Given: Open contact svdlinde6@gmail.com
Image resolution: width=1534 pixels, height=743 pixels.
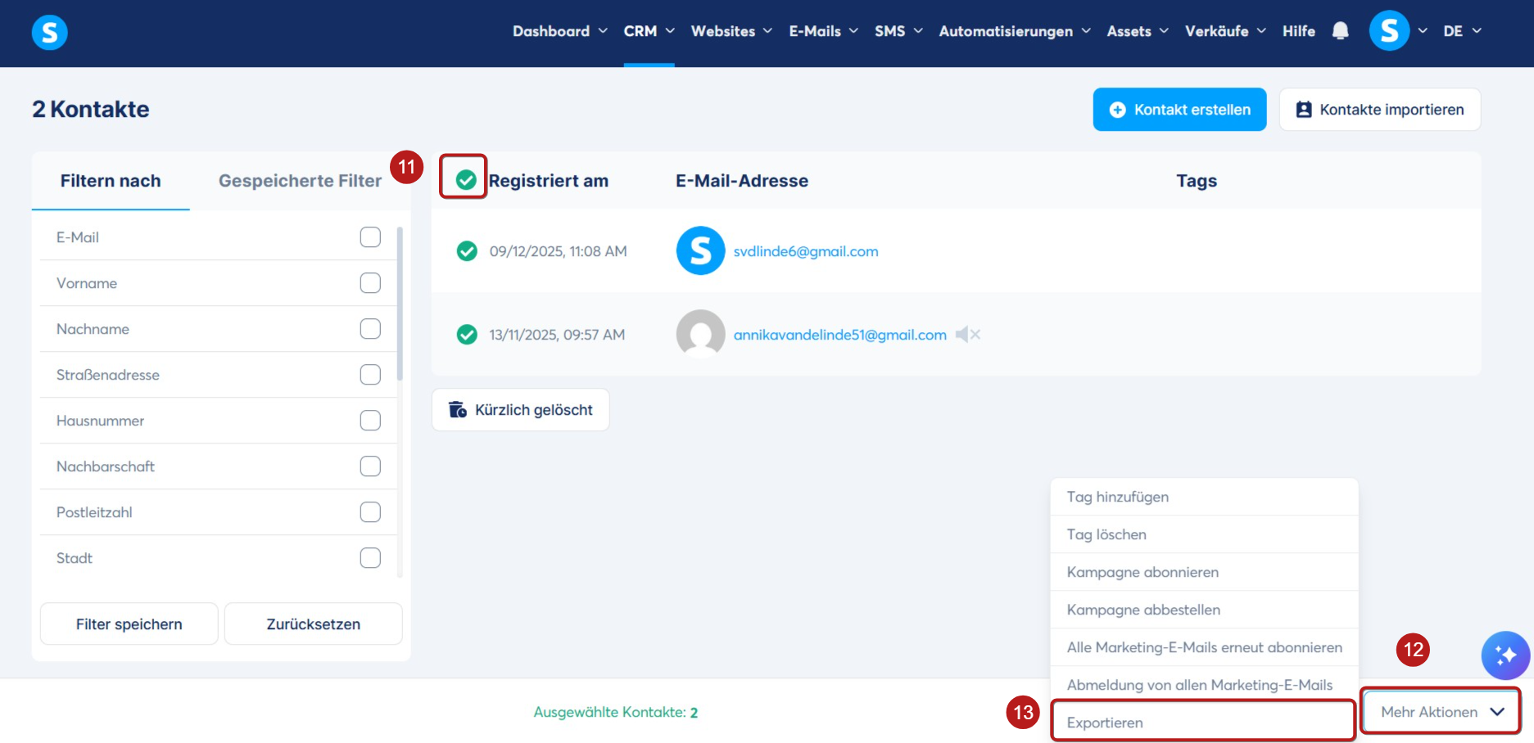Looking at the screenshot, I should point(806,251).
